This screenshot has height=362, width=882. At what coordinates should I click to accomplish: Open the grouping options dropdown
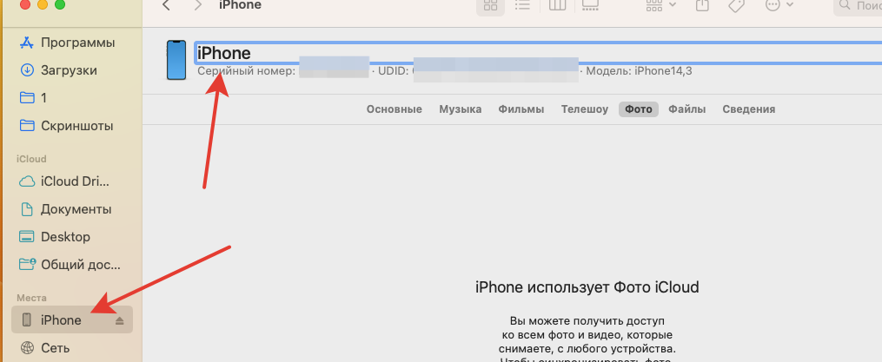click(x=661, y=5)
